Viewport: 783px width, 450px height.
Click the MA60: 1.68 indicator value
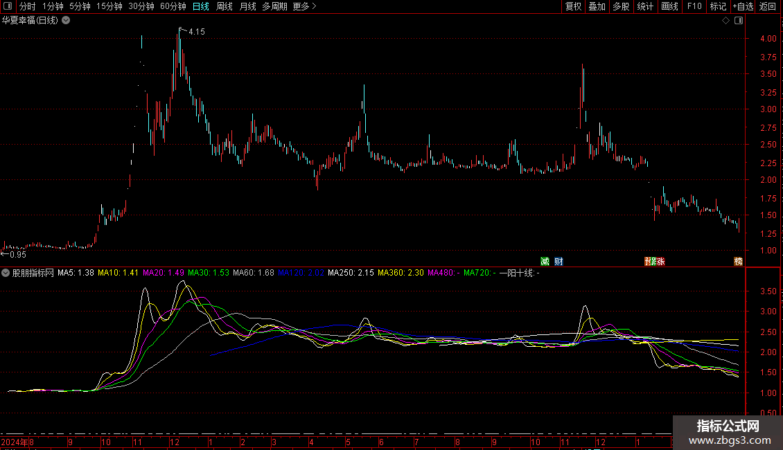(254, 273)
